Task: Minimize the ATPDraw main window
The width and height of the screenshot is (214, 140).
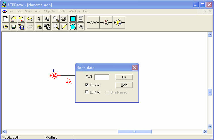Action: click(x=196, y=5)
